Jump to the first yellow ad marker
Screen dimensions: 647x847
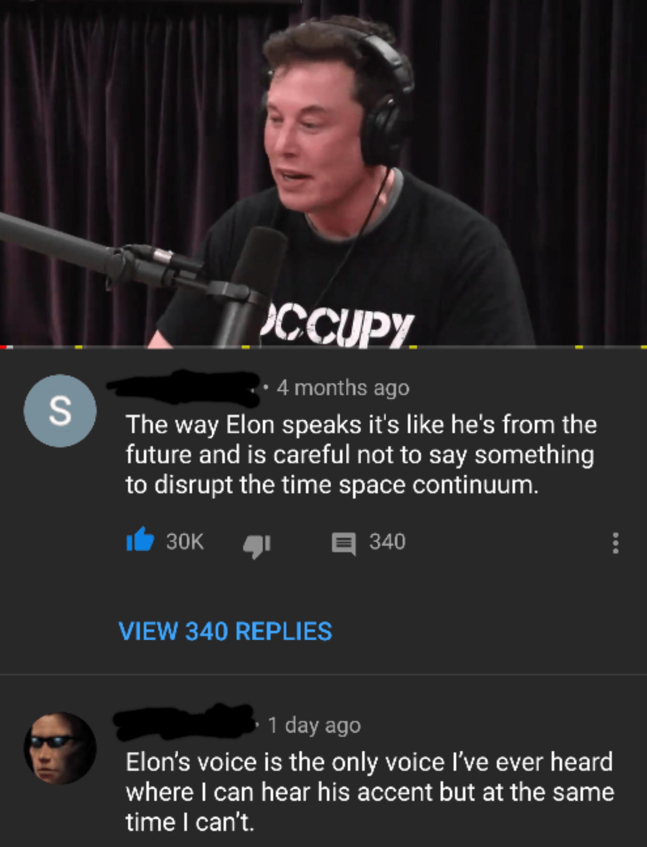point(79,347)
